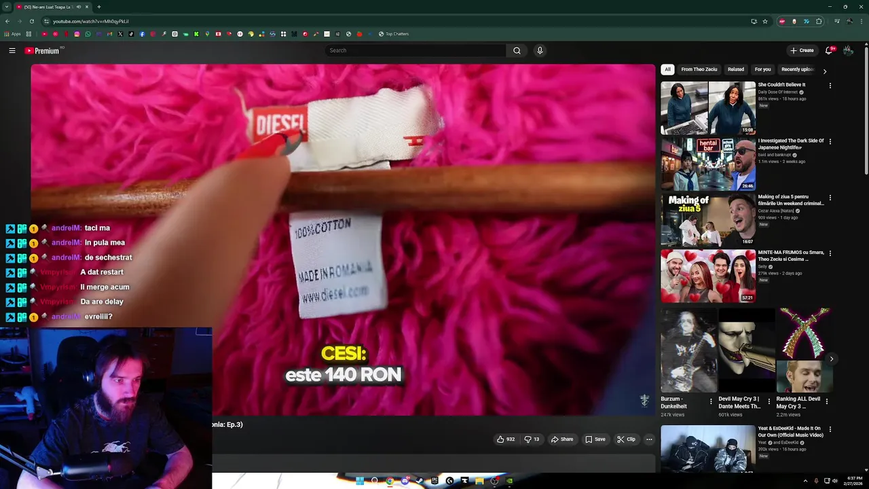
Task: Open Dark Side Of Japanese Nightlife video title
Action: click(x=791, y=144)
